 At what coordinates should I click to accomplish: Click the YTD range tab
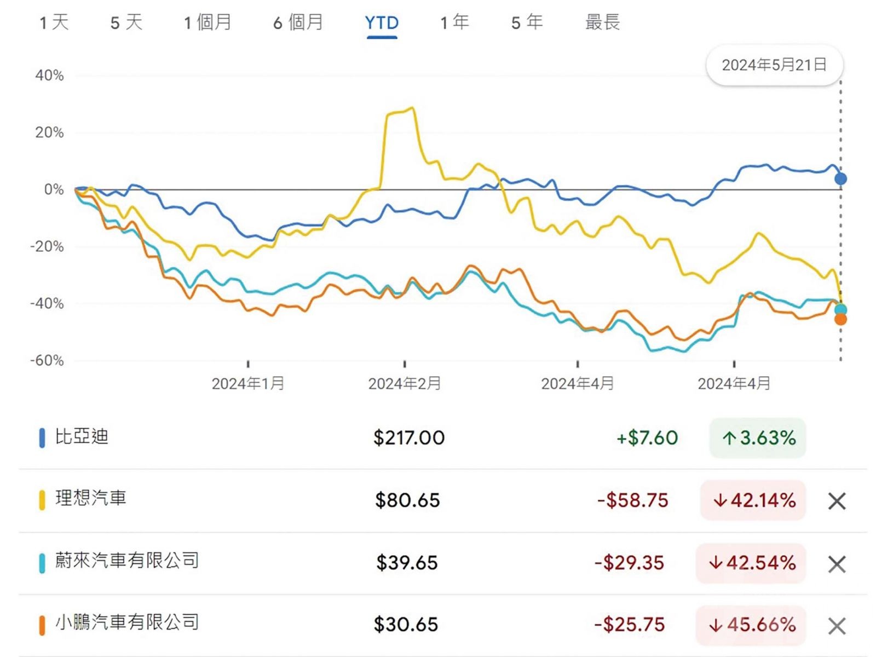coord(382,23)
